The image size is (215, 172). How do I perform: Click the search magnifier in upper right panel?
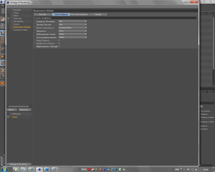204,13
